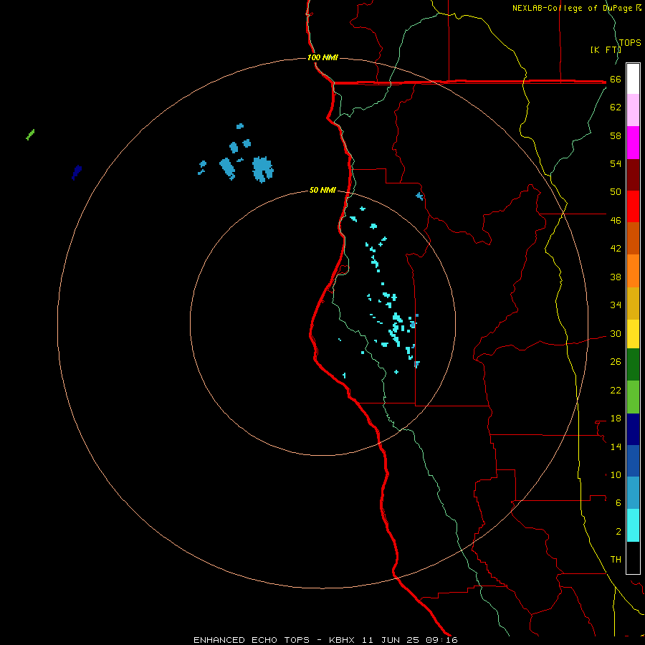Click the largest light-blue offshore echo blob

(262, 169)
